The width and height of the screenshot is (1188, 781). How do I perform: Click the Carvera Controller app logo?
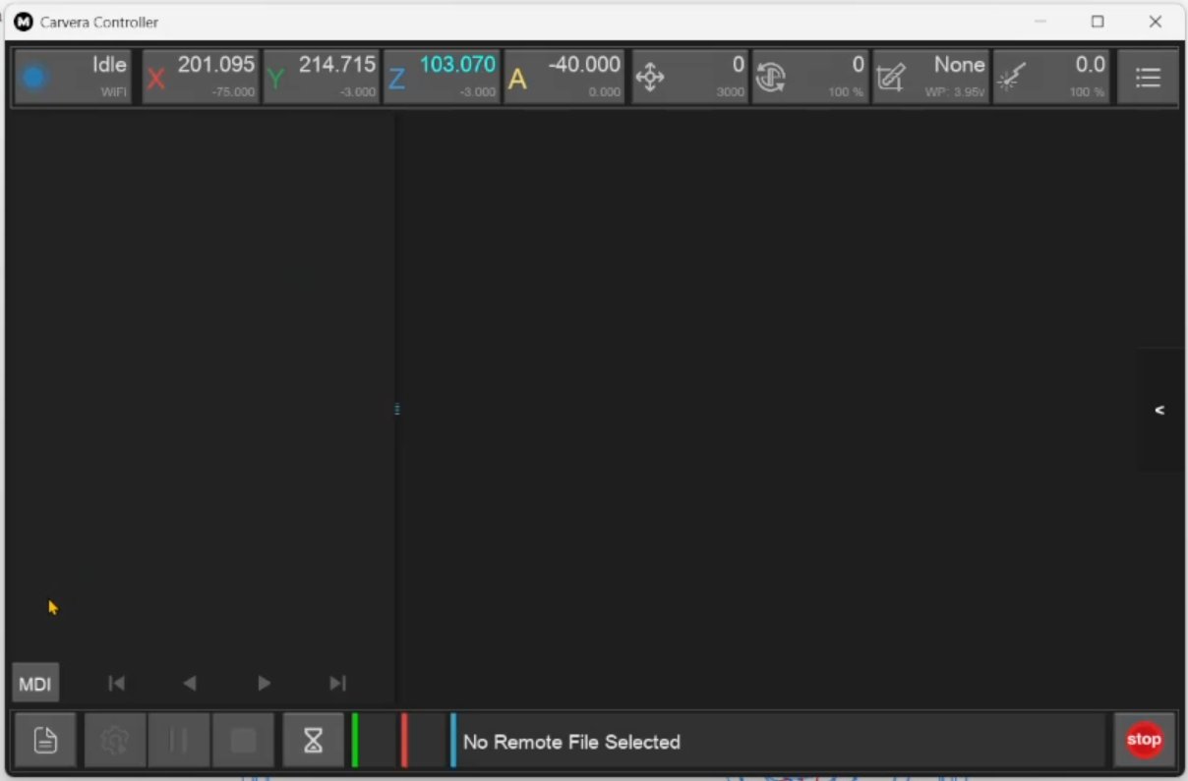pos(23,22)
